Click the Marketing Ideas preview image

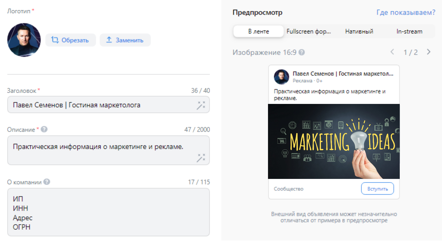pos(334,141)
